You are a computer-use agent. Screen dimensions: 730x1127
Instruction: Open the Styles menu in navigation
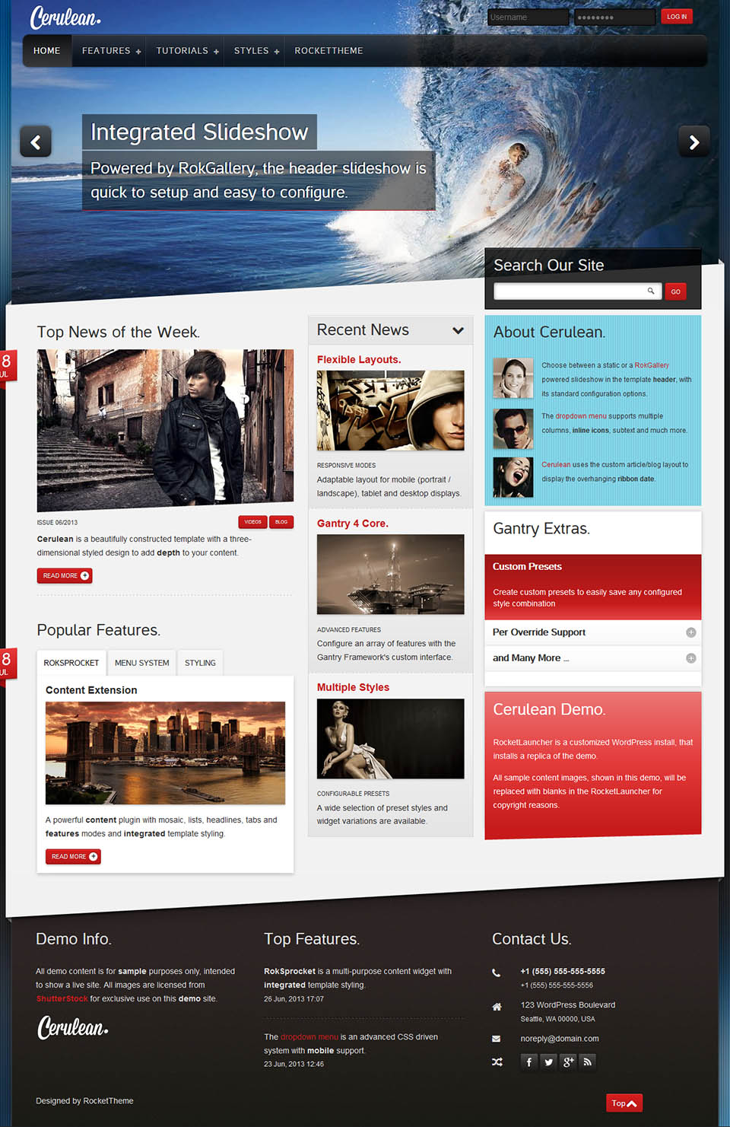click(x=256, y=51)
